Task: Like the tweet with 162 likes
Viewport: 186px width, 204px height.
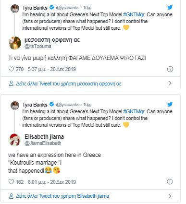Action: (11, 182)
